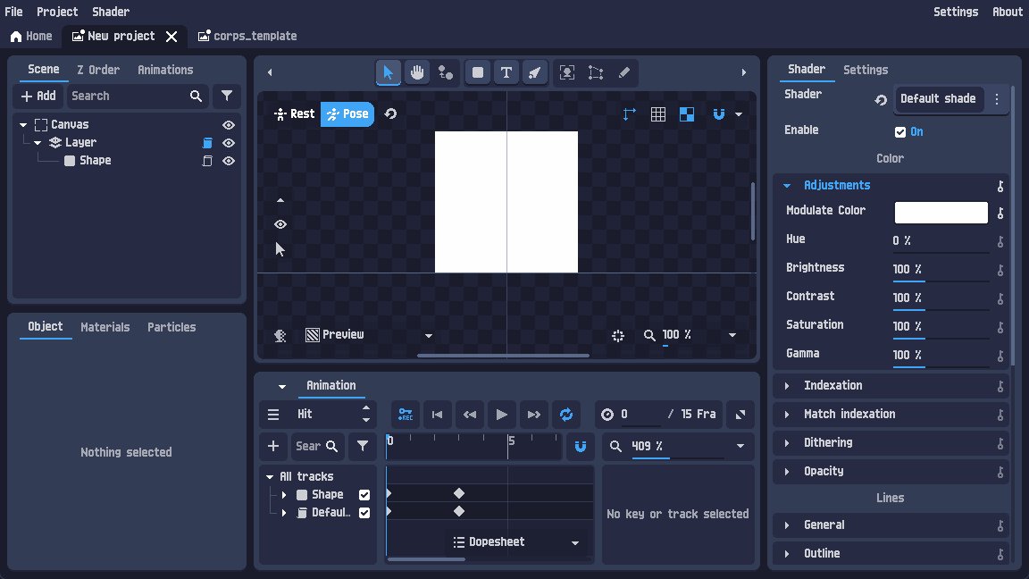Viewport: 1029px width, 579px height.
Task: Select the rounded rectangle Shape tool
Action: [478, 72]
